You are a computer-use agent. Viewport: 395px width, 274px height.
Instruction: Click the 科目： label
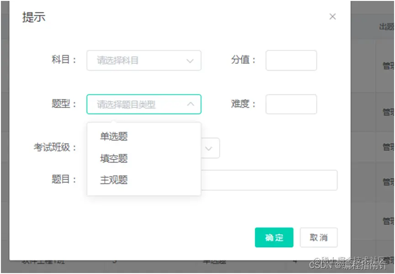tap(64, 60)
